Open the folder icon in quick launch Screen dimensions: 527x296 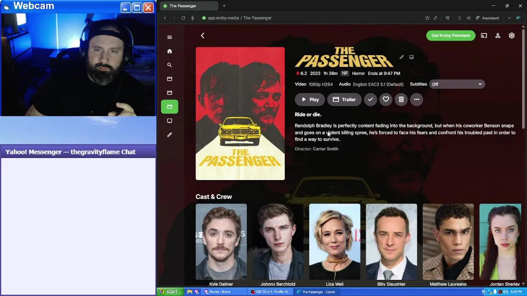189,292
